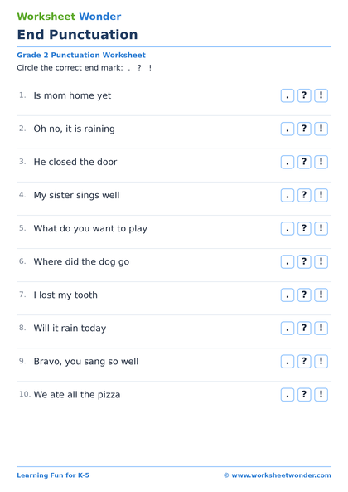Viewport: 348px width, 492px height.
Task: Click the "Grade 2 Punctuation Worksheet" subtitle
Action: point(81,56)
